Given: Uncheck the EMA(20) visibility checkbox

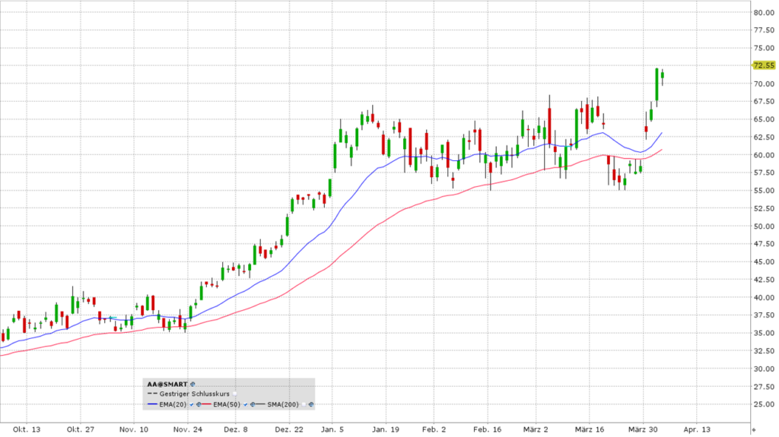Looking at the screenshot, I should point(192,404).
